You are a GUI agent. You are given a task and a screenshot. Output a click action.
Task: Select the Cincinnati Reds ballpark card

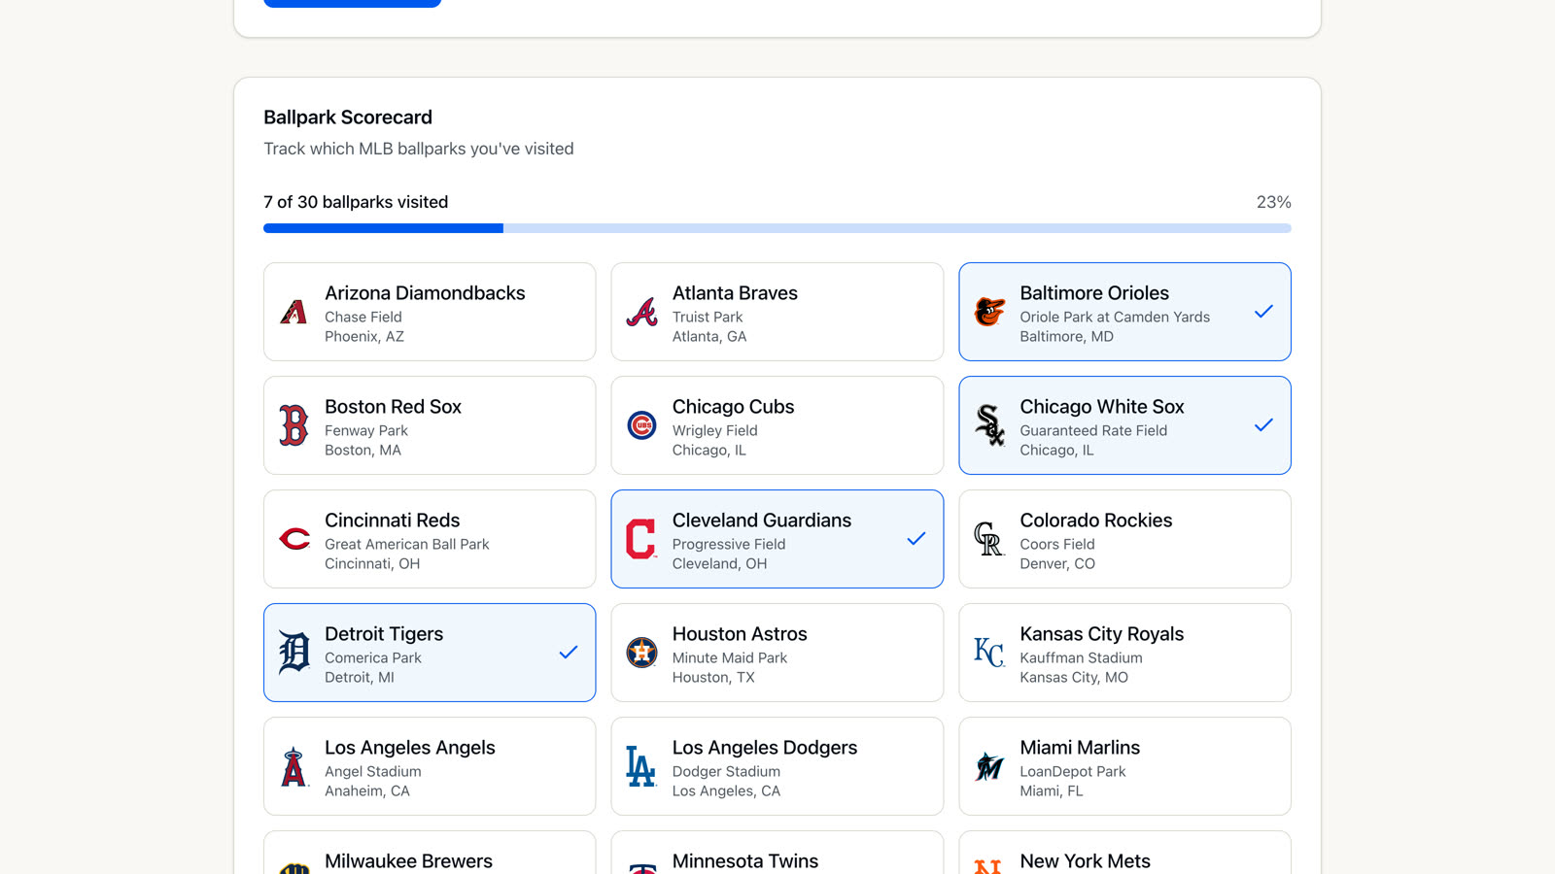(x=430, y=539)
